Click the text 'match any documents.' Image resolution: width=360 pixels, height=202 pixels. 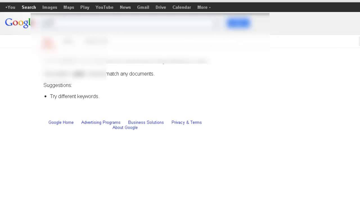[x=130, y=74]
